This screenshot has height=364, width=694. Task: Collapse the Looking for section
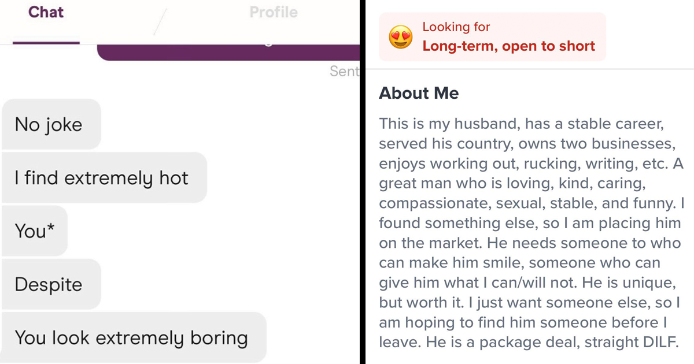(492, 36)
